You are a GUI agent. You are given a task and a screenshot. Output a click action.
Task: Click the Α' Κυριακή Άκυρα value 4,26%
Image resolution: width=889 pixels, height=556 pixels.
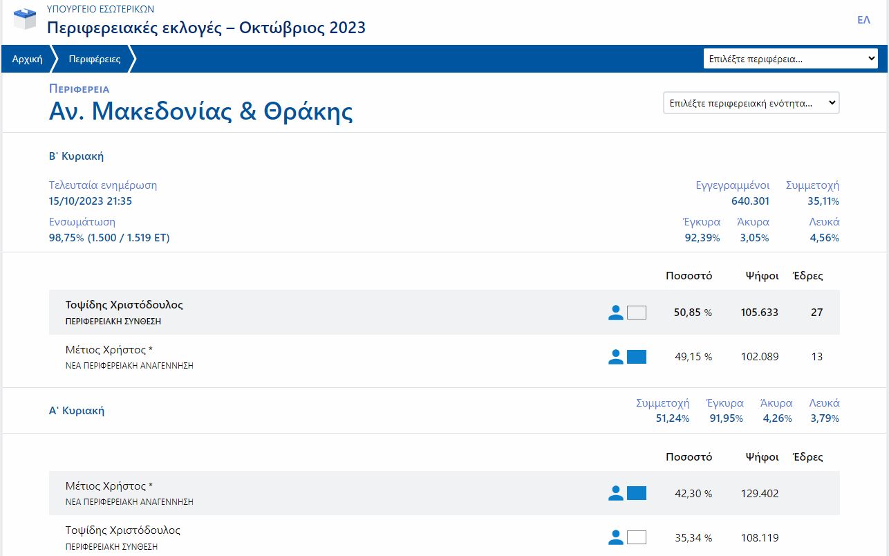point(778,418)
